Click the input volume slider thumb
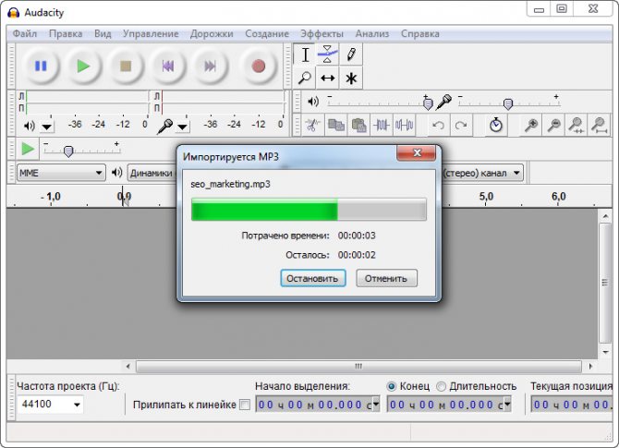Screen dimensions: 619x448 tap(508, 103)
